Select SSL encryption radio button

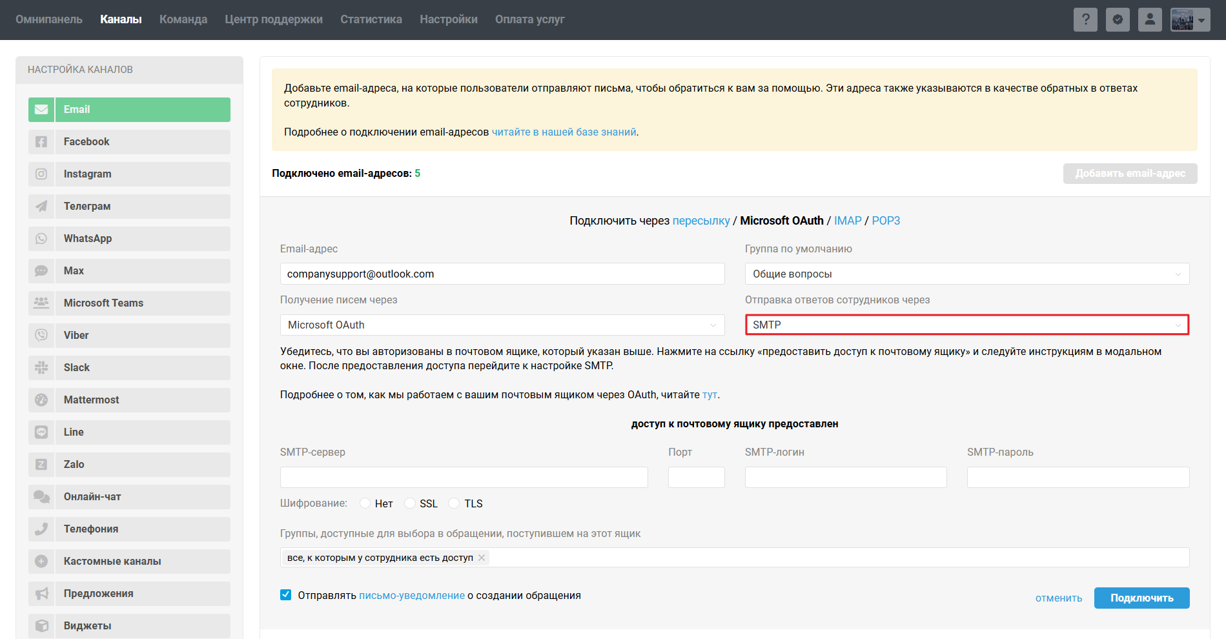[x=410, y=503]
